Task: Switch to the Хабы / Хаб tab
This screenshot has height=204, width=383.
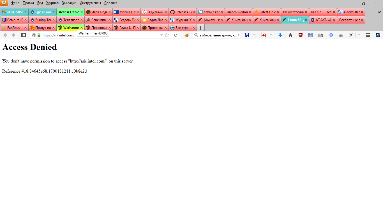Action: (211, 12)
